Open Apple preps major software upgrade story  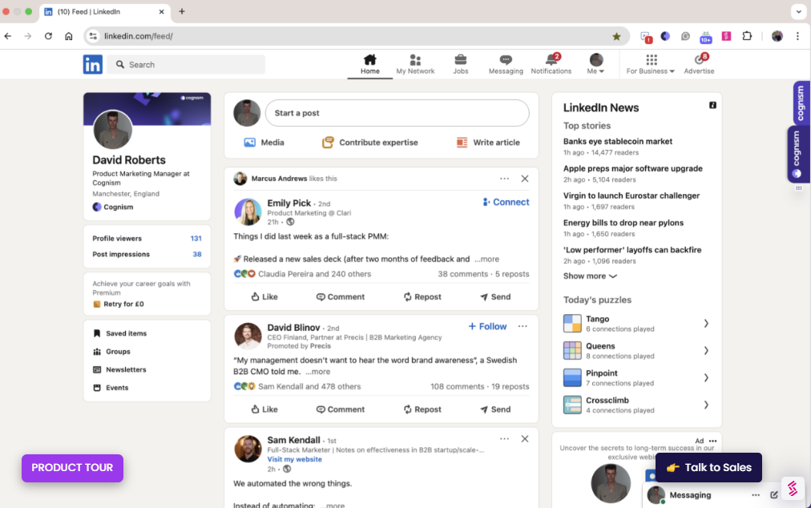point(632,168)
